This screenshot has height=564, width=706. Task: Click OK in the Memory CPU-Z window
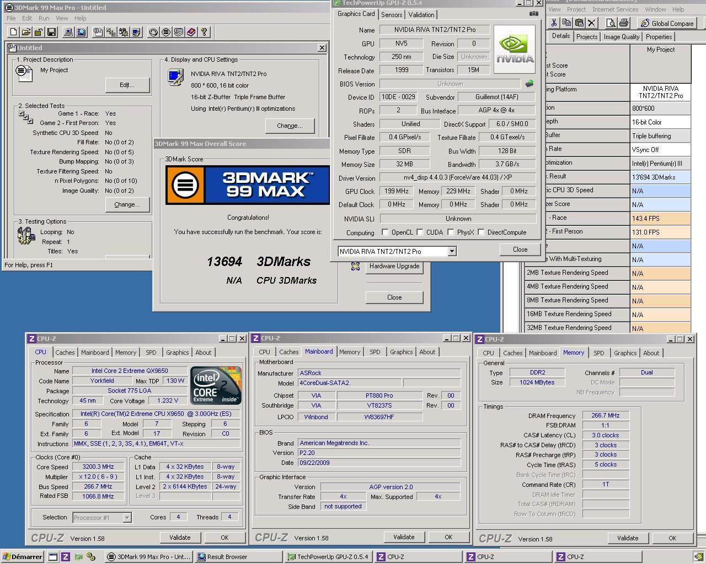(x=672, y=538)
